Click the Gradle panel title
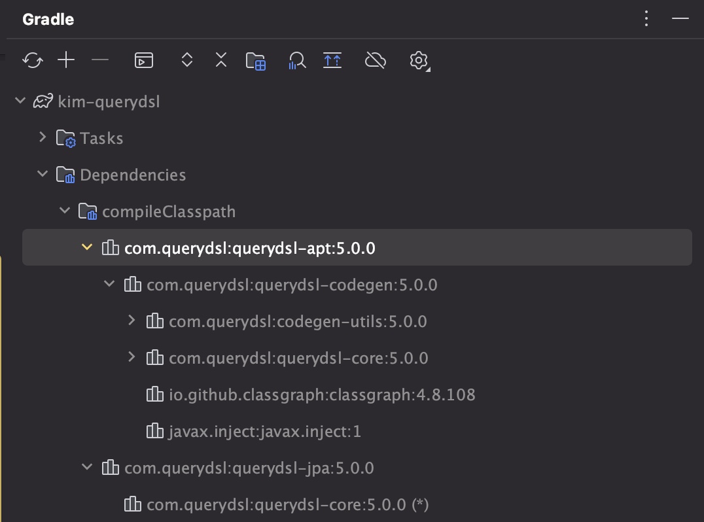The width and height of the screenshot is (704, 522). click(48, 20)
